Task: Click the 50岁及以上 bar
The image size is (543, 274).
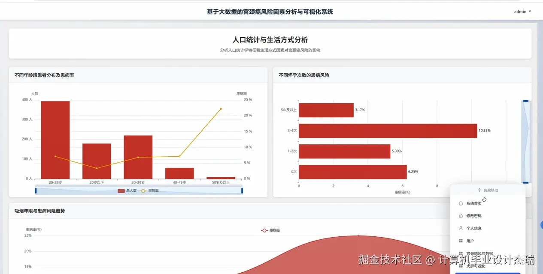Action: (221, 178)
